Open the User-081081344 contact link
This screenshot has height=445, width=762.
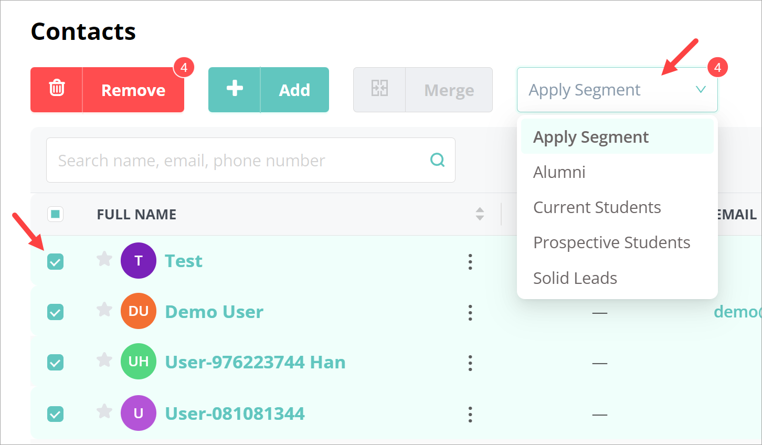click(x=235, y=414)
